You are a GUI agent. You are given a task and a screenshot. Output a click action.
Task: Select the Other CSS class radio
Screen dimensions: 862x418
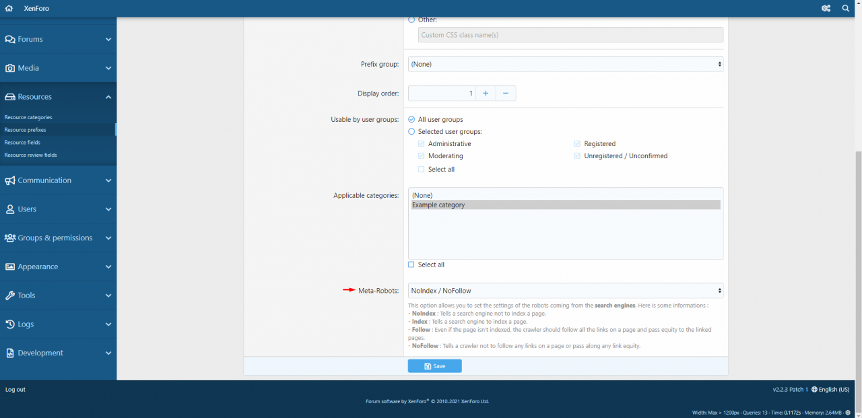point(411,20)
